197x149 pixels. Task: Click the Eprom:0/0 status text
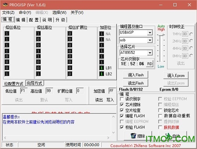[x=169, y=89]
